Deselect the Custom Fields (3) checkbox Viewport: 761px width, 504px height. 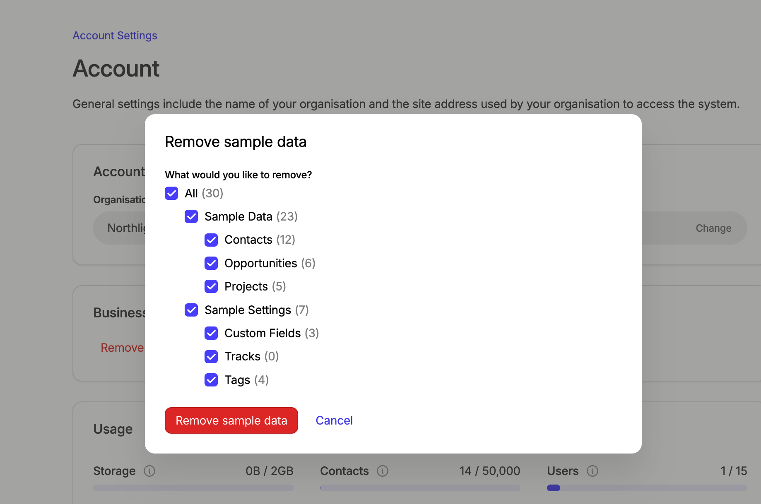tap(211, 333)
